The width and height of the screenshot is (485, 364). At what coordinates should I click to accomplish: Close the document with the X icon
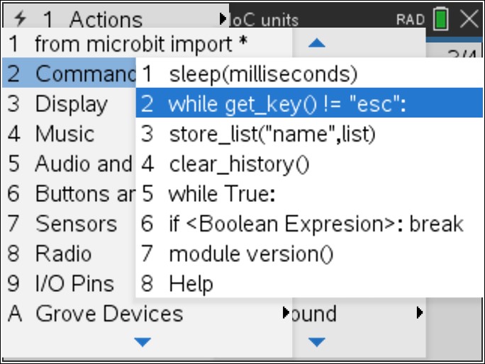click(x=469, y=19)
